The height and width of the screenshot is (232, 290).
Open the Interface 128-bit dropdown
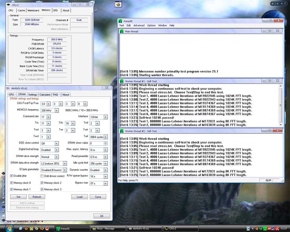pos(105,117)
